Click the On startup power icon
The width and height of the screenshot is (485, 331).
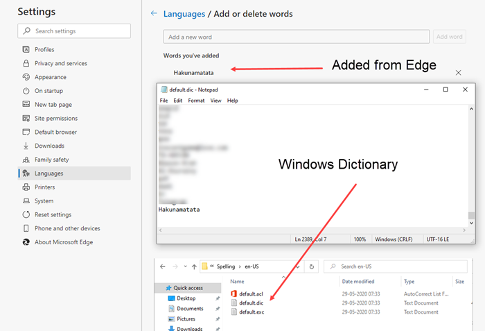[x=26, y=91]
